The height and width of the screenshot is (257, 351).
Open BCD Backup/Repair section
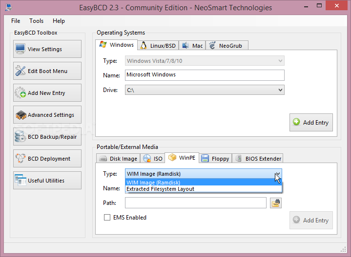click(47, 136)
